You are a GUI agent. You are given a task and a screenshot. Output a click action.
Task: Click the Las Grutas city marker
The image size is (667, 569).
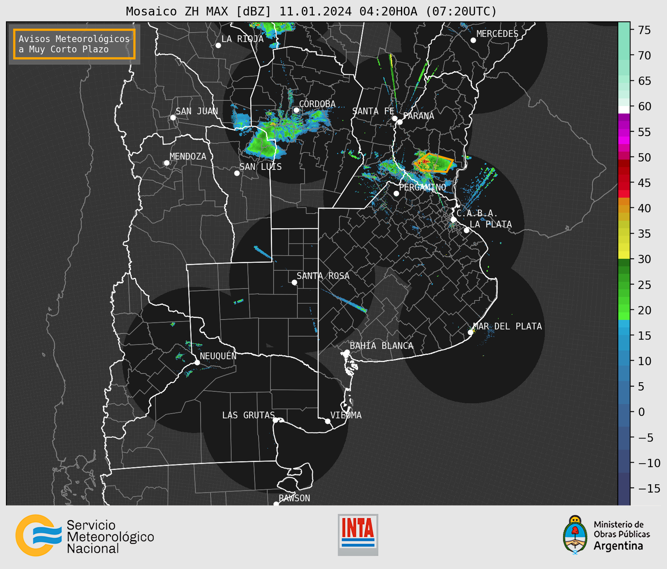276,420
